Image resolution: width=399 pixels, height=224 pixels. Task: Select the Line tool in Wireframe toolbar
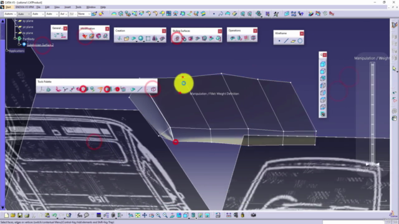(286, 41)
